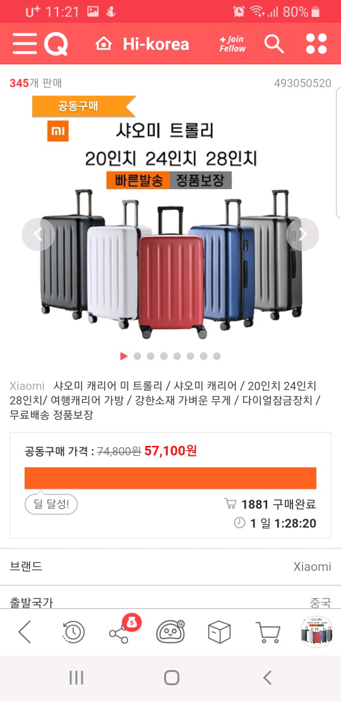Screen dimensions: 341x701
Task: Open search with the magnifier icon
Action: click(x=274, y=44)
